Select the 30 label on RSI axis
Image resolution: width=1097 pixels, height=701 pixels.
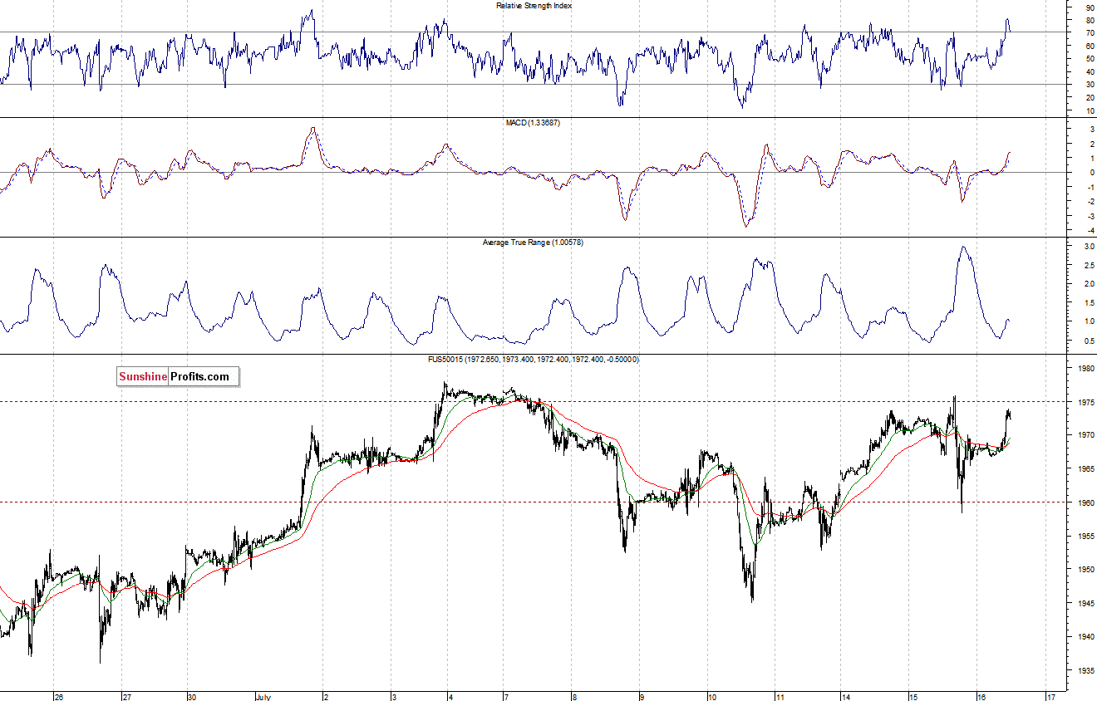coord(1089,84)
